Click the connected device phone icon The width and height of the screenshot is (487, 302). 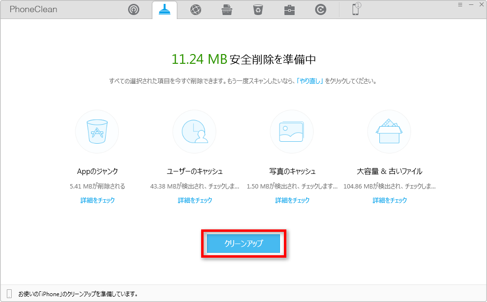(x=356, y=9)
